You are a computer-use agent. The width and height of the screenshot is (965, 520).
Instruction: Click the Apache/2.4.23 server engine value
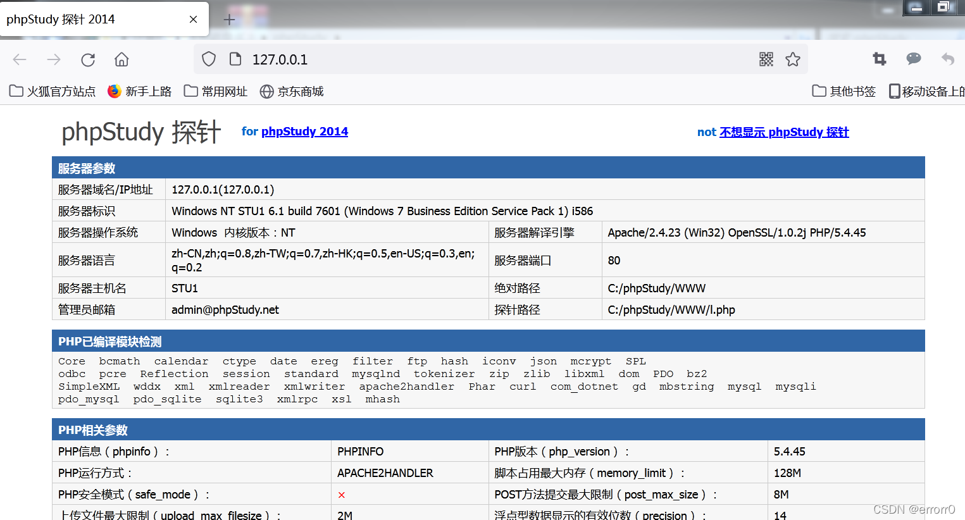point(737,232)
